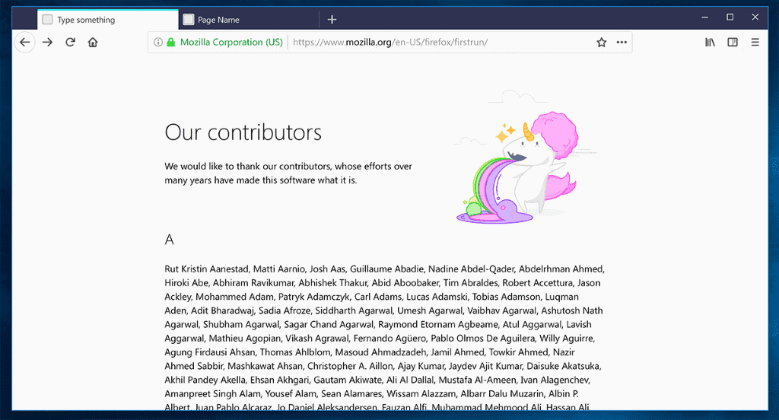The width and height of the screenshot is (779, 420).
Task: Click the name 'Siddharth Agarwal'
Action: coord(354,310)
